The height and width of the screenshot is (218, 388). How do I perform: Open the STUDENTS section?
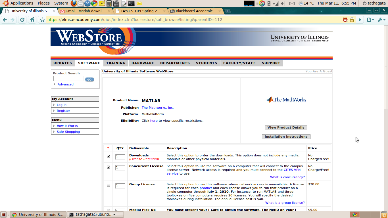(206, 63)
